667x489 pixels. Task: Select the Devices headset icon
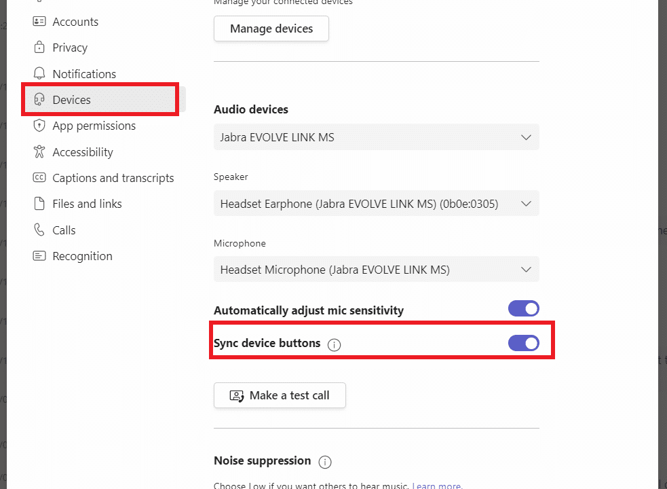[x=39, y=99]
